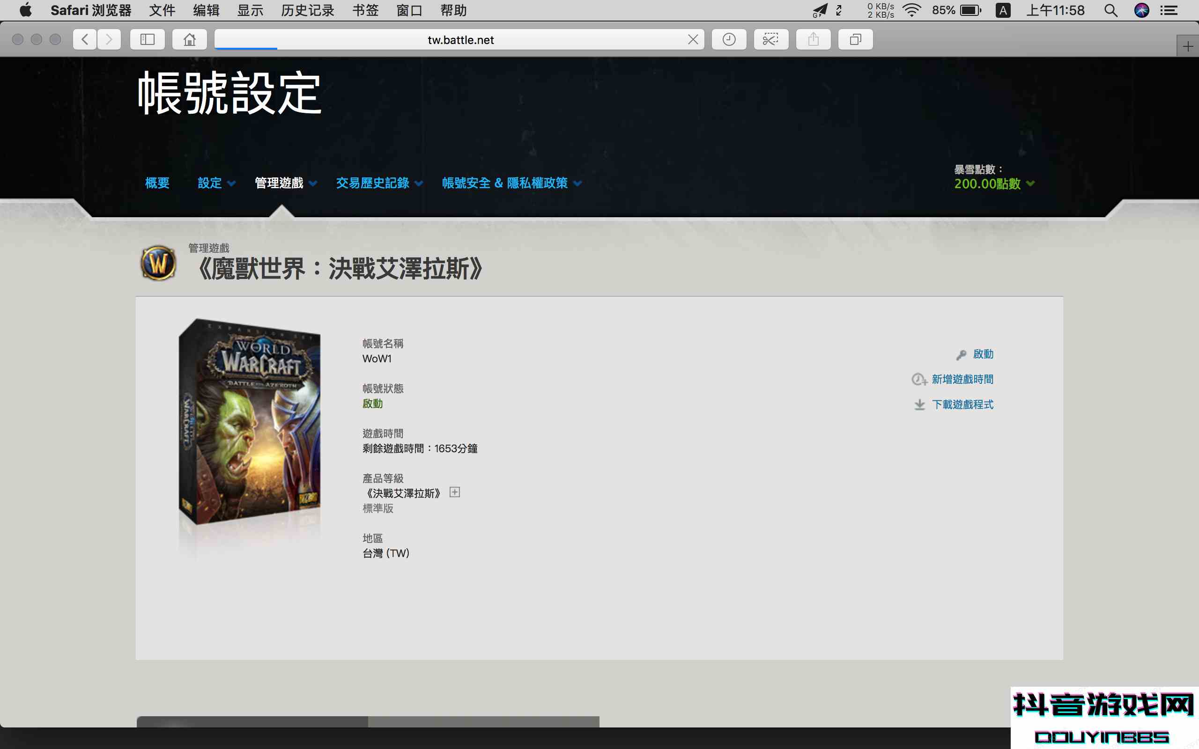Open the history clock toolbar icon
Screen dimensions: 1199x749
[729, 40]
